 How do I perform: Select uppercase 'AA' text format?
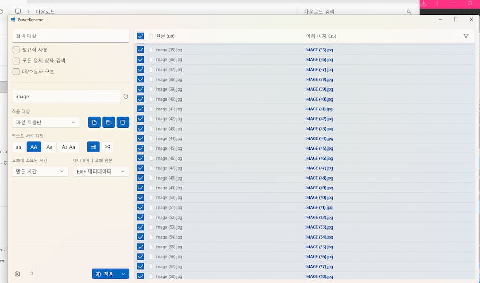pos(34,147)
